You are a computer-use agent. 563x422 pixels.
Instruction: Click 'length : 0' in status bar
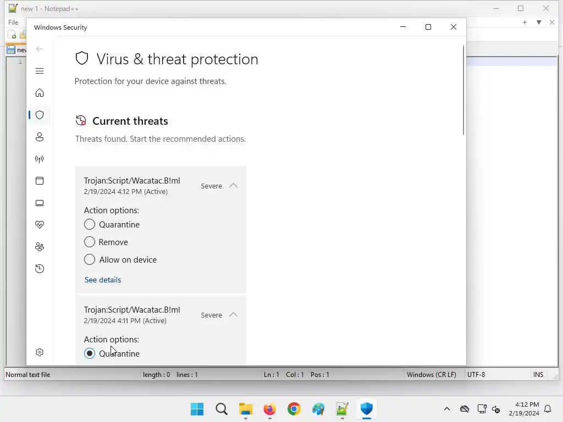pos(156,375)
